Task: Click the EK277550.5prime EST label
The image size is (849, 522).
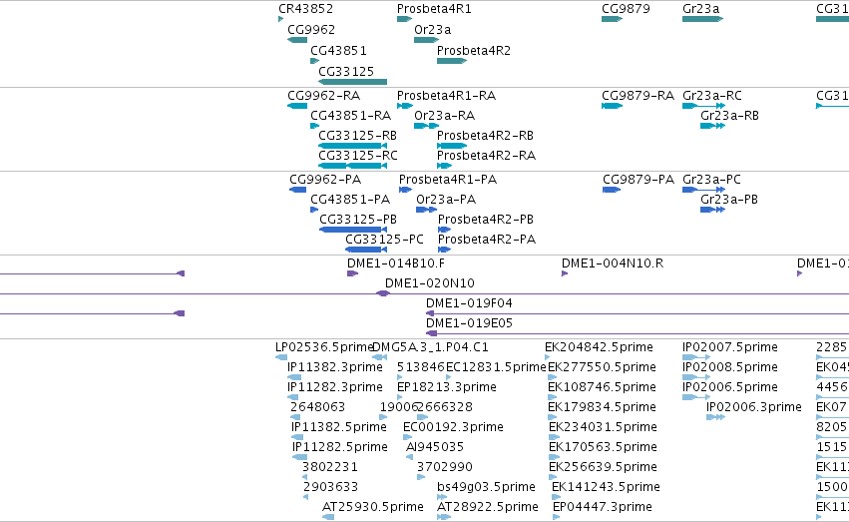Action: point(602,367)
